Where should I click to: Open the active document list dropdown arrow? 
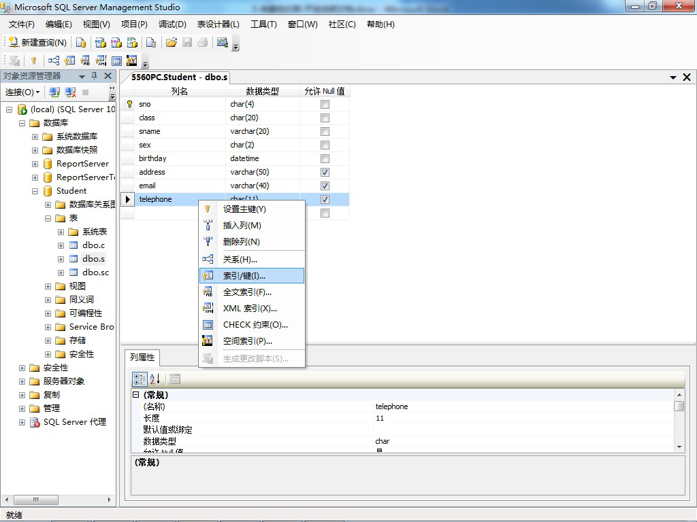pyautogui.click(x=673, y=77)
